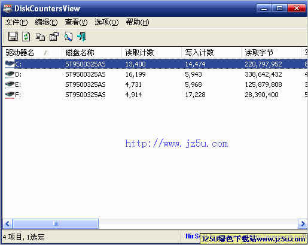Click the D: drive icon
This screenshot has width=308, height=245.
10,74
